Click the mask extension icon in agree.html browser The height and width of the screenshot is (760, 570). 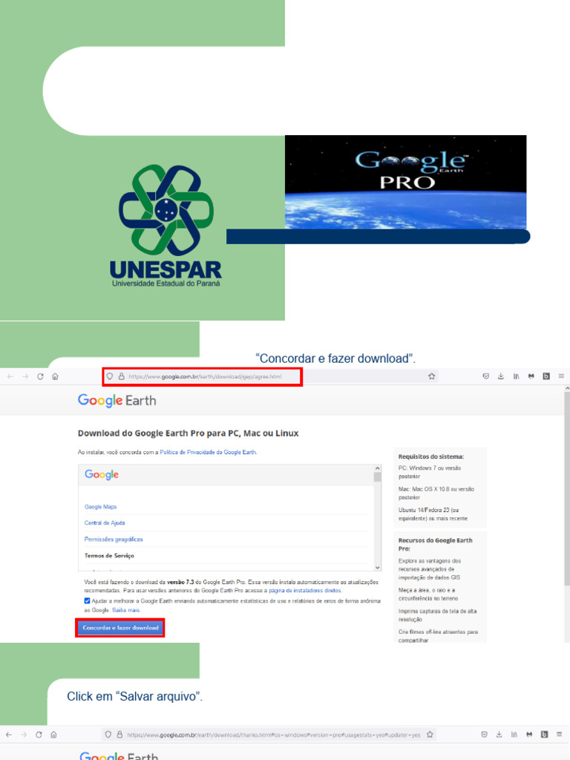point(531,376)
